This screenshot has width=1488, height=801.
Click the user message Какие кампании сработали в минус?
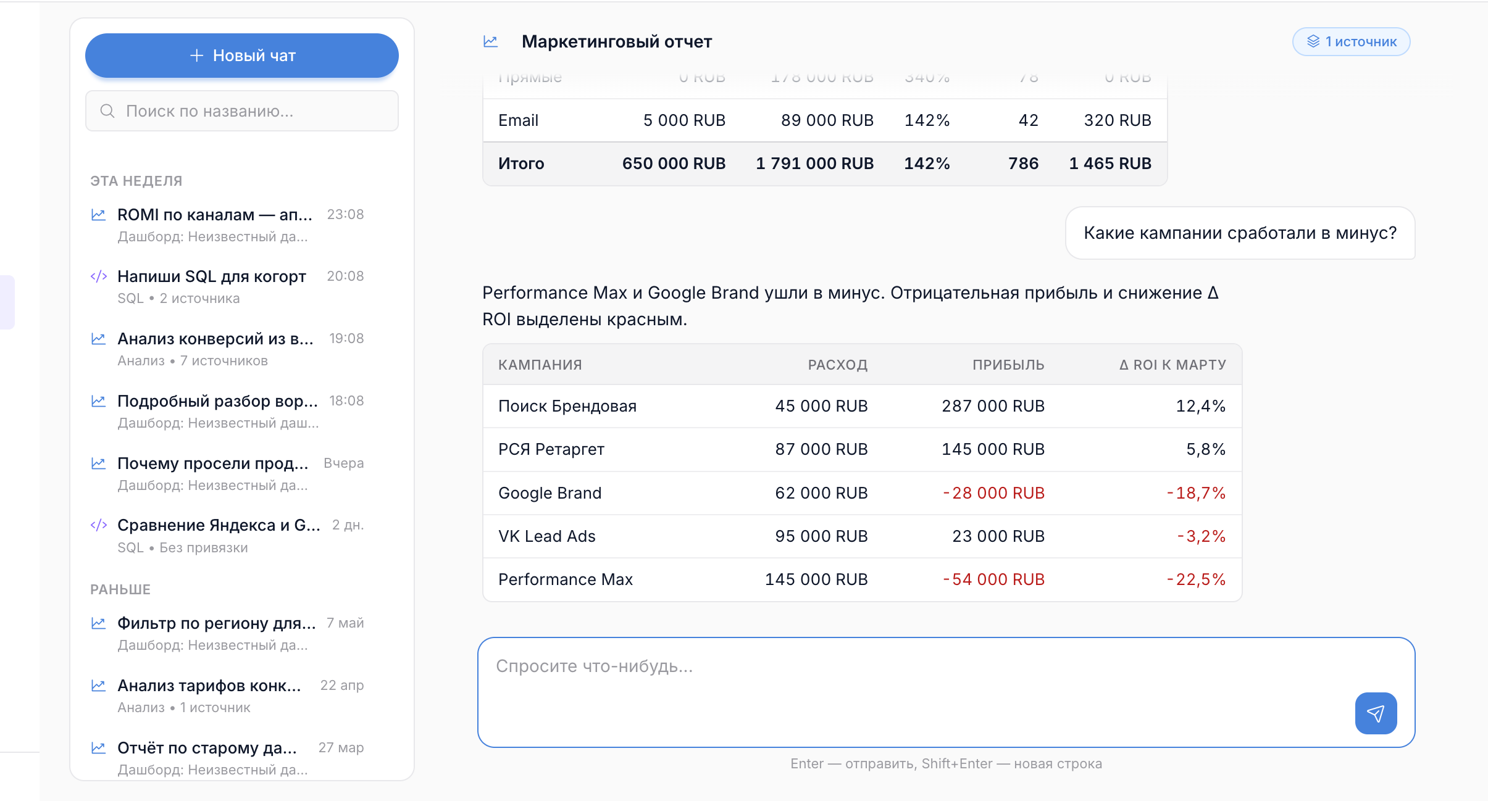tap(1240, 233)
